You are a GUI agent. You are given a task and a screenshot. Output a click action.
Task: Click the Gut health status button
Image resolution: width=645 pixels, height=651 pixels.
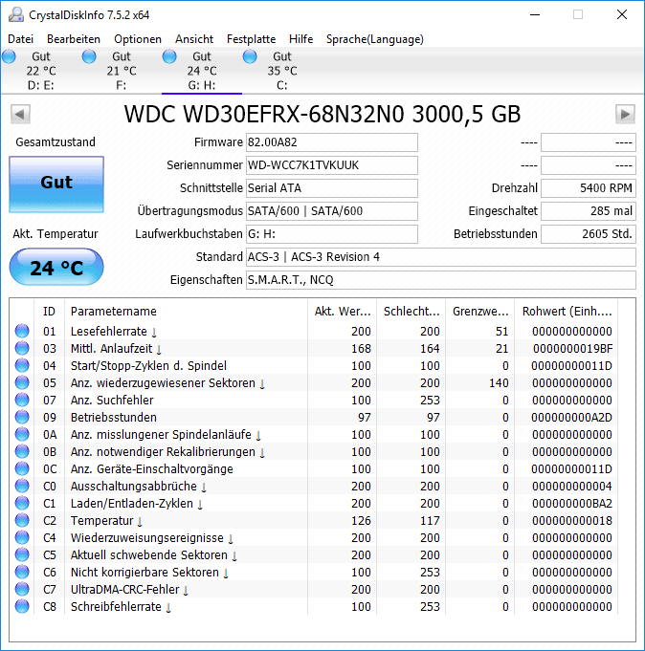[56, 184]
